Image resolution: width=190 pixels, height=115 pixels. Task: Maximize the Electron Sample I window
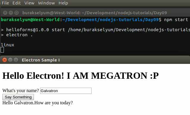point(16,60)
